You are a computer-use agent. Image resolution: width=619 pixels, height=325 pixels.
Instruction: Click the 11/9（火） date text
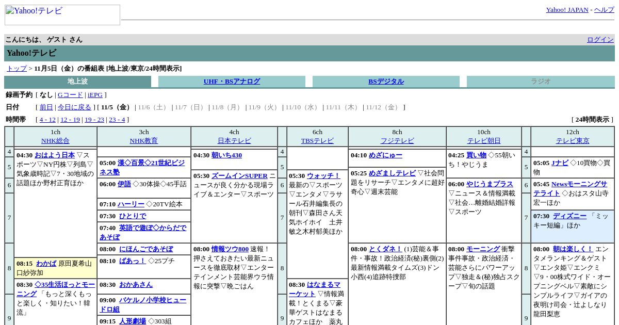pyautogui.click(x=264, y=107)
